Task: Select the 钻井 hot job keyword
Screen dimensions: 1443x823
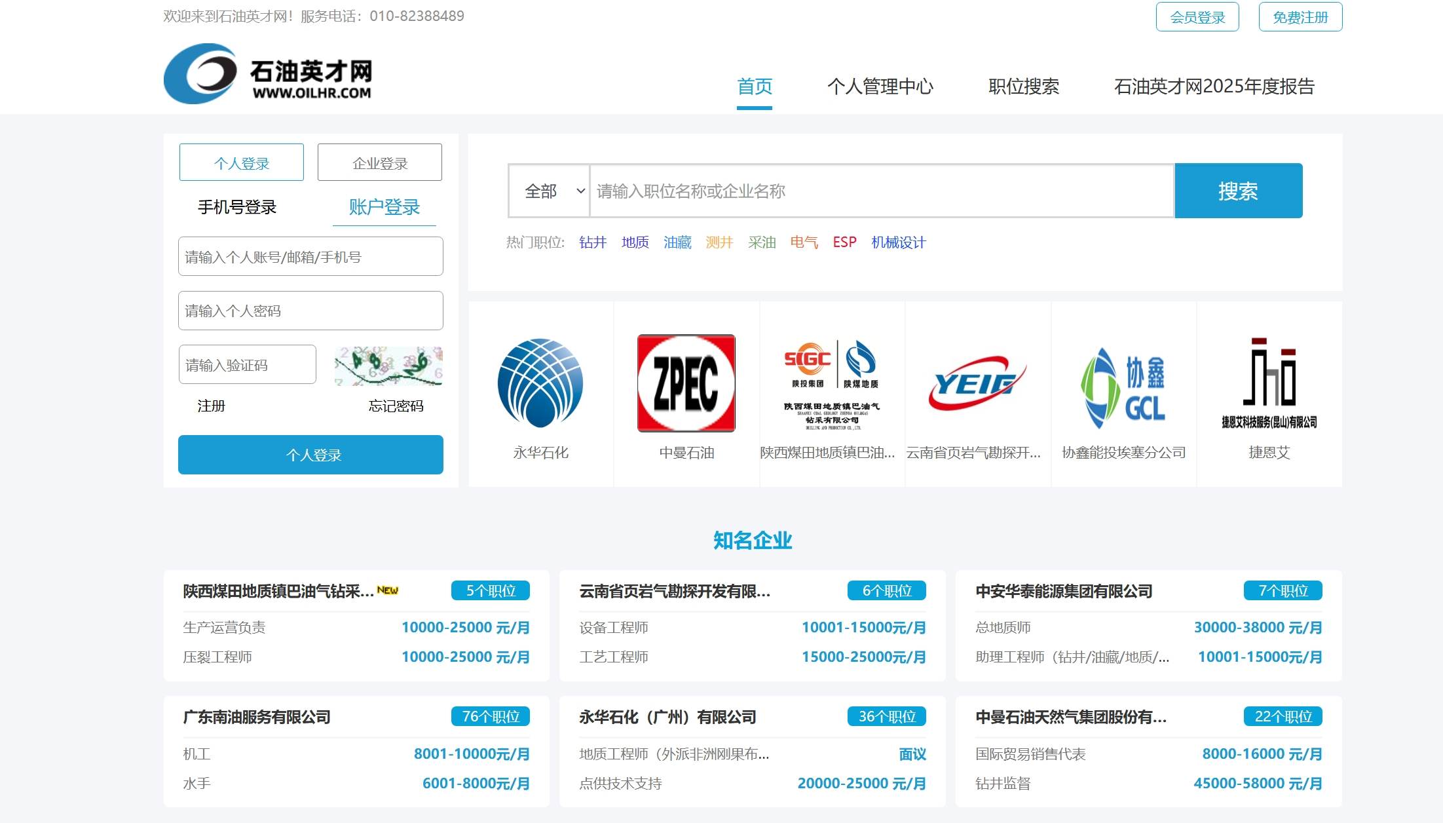Action: pyautogui.click(x=593, y=242)
